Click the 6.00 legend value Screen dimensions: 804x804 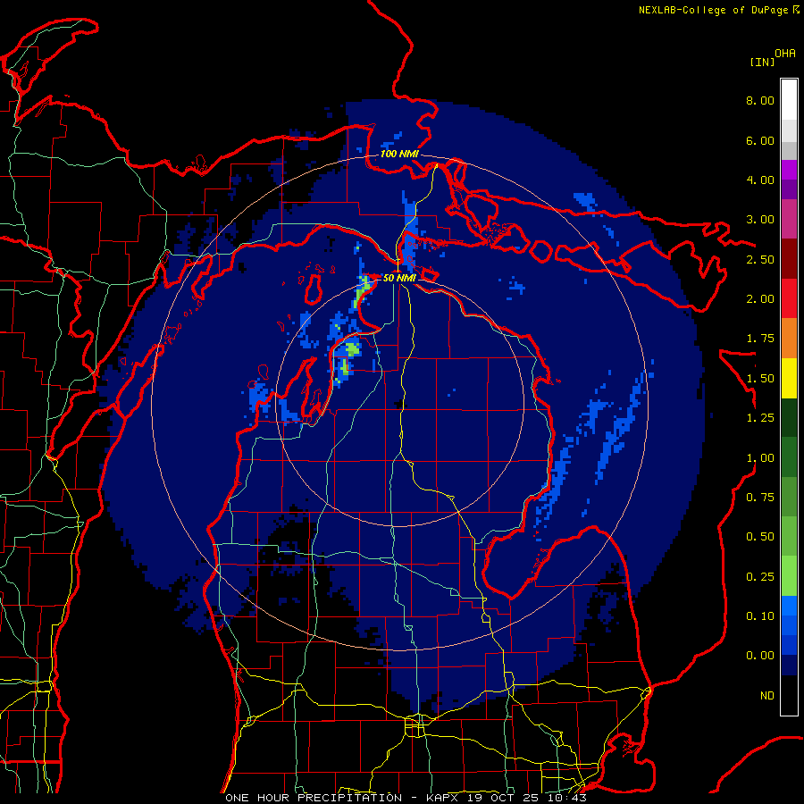coord(760,140)
